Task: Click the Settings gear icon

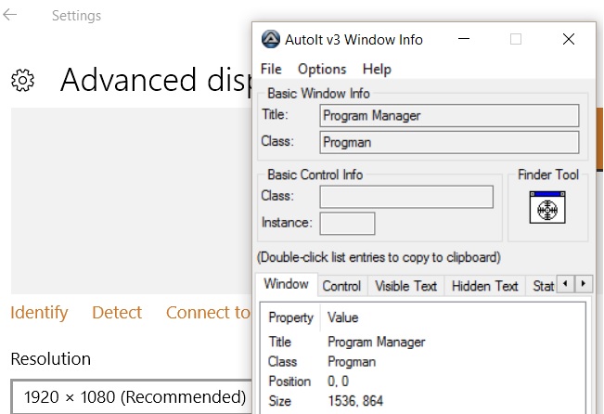Action: [x=22, y=80]
